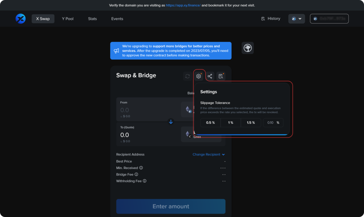The image size is (364, 217).
Task: Open the Settings gear icon
Action: click(x=198, y=76)
